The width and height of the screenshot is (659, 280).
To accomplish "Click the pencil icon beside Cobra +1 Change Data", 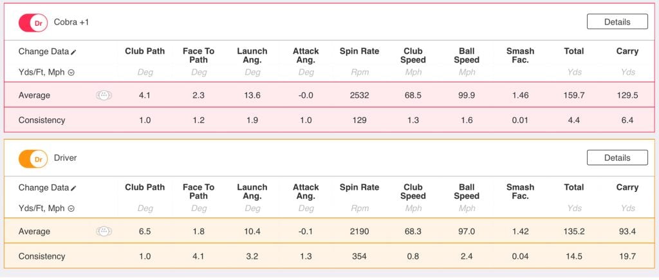I will 74,51.
